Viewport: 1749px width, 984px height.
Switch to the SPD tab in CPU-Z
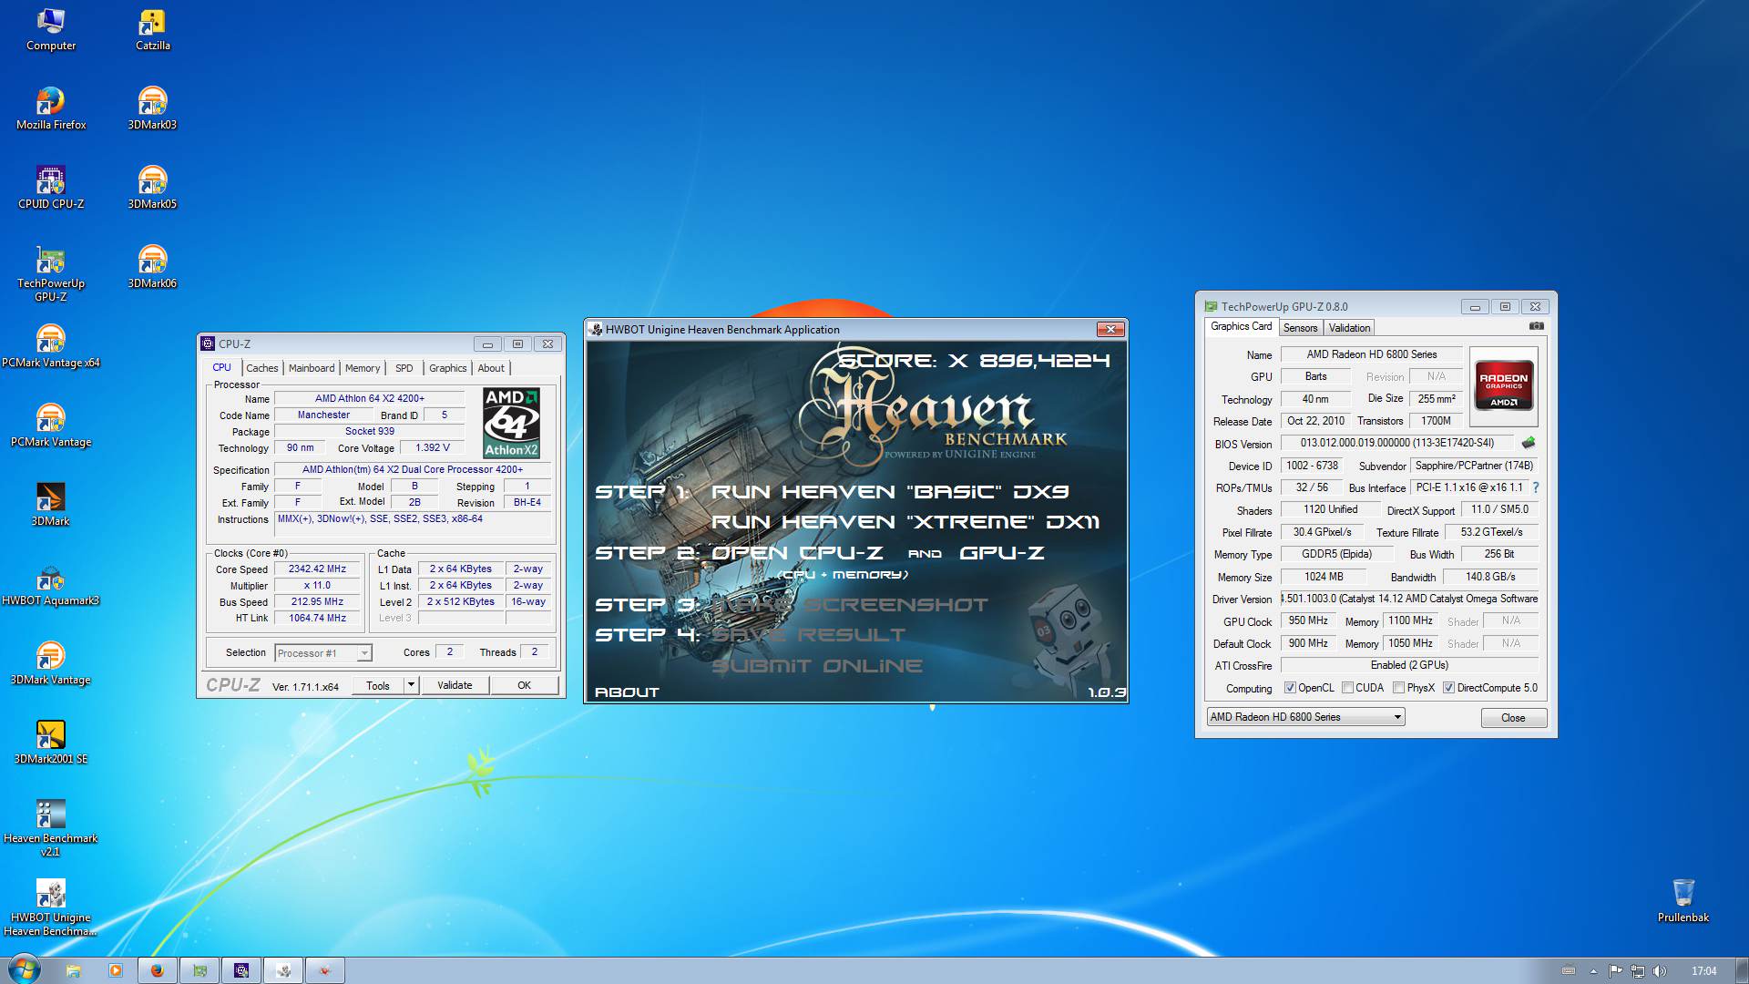coord(404,368)
